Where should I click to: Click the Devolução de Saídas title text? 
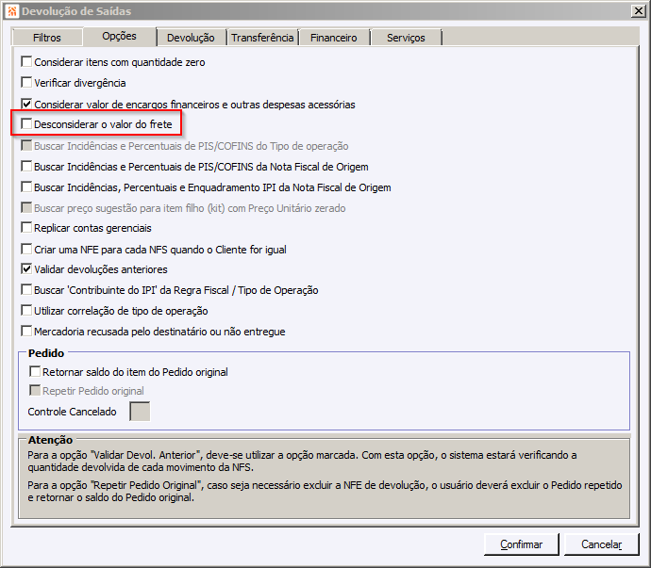[x=76, y=11]
